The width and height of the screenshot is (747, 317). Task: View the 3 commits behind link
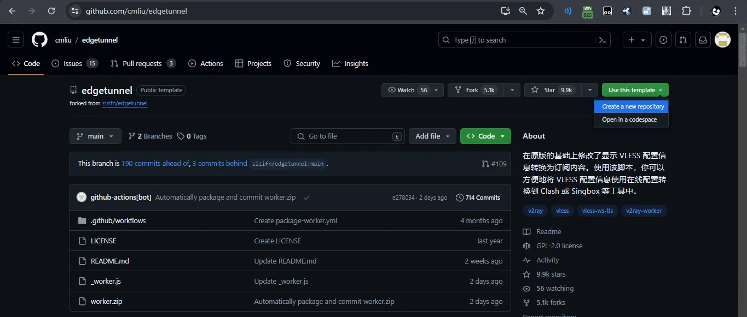point(219,163)
